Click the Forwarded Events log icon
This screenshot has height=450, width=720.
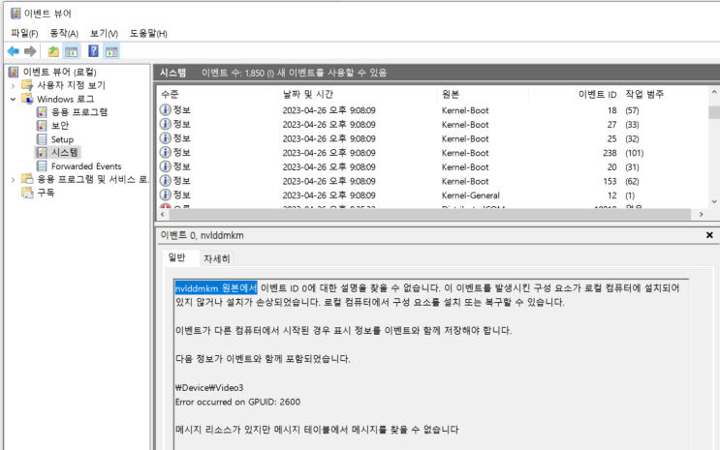coord(42,166)
